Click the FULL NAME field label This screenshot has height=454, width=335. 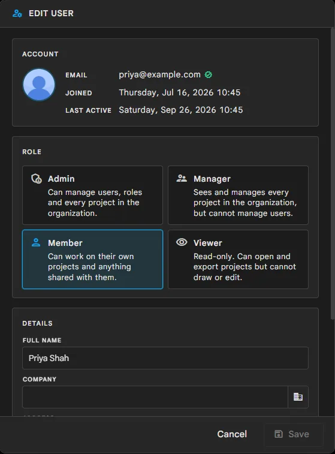[42, 340]
